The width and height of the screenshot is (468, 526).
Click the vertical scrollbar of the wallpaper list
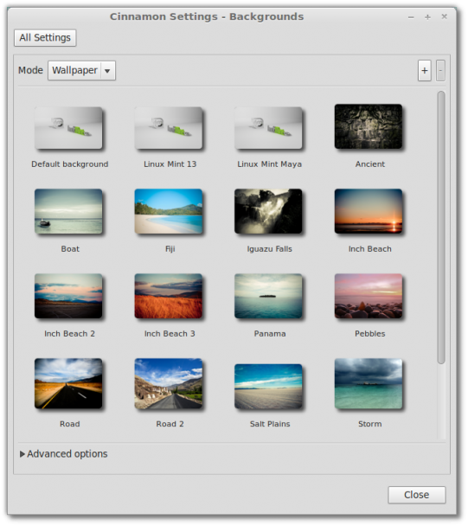pyautogui.click(x=441, y=228)
